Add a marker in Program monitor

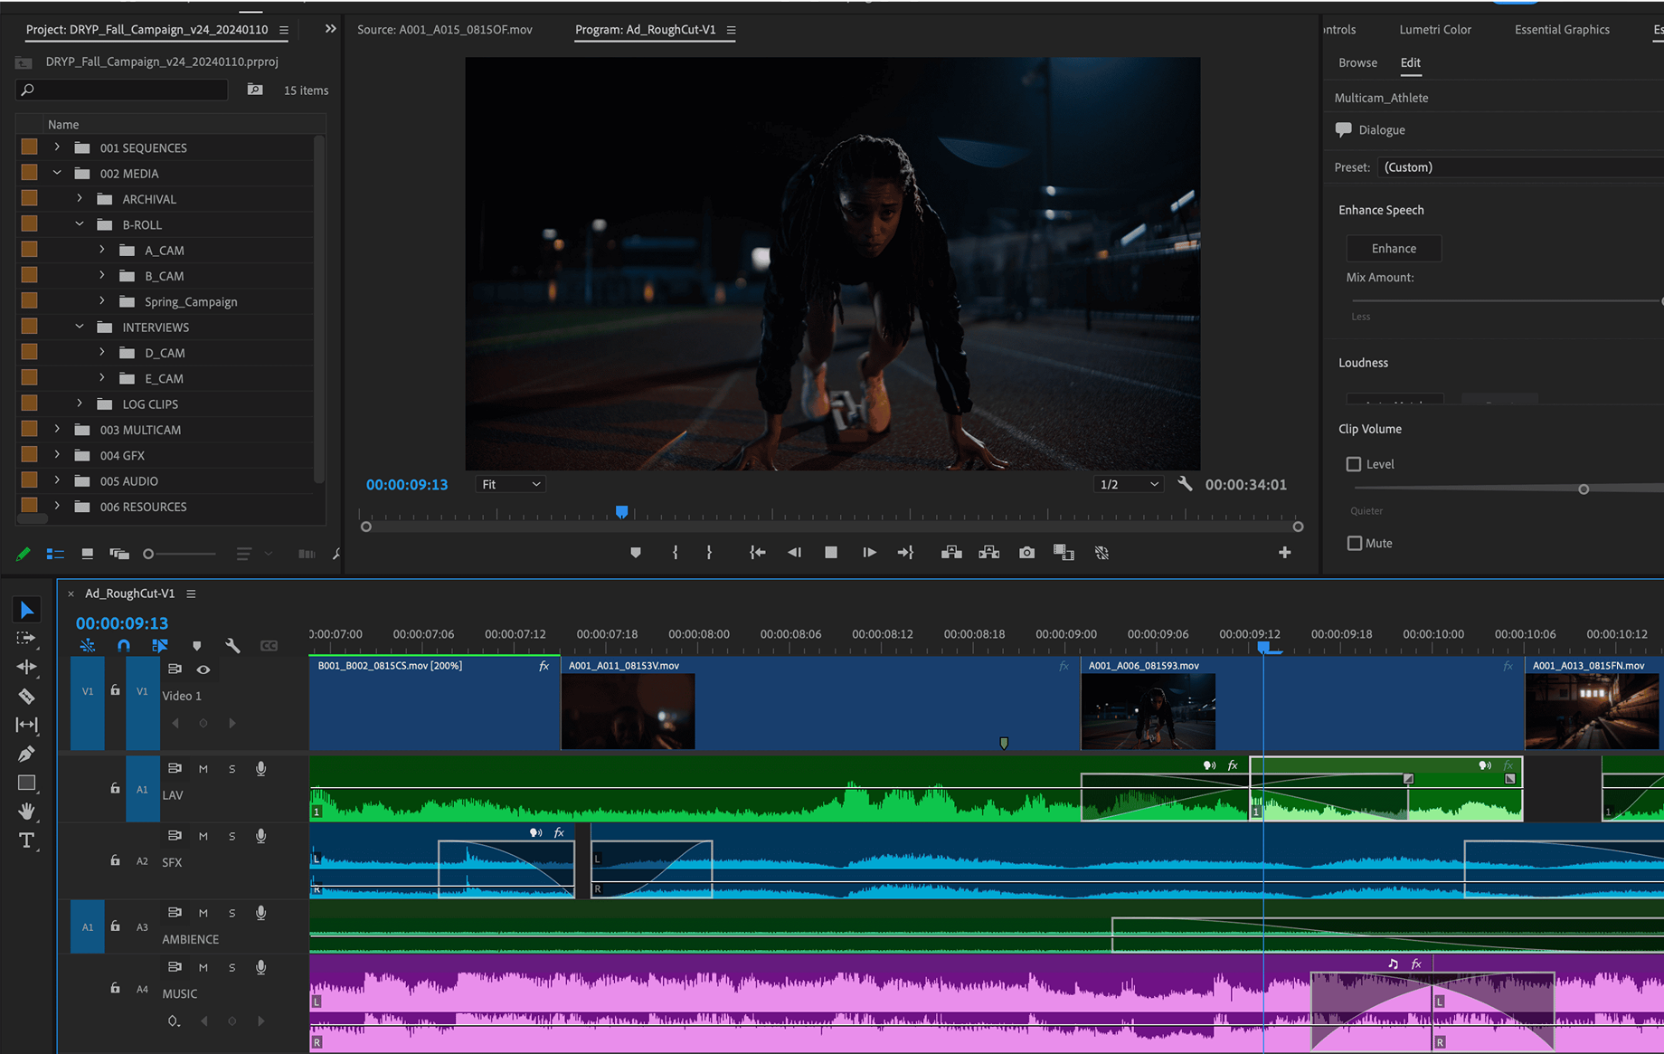coord(636,553)
